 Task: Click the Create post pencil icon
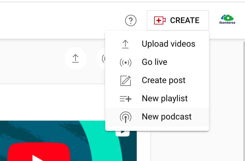click(125, 80)
